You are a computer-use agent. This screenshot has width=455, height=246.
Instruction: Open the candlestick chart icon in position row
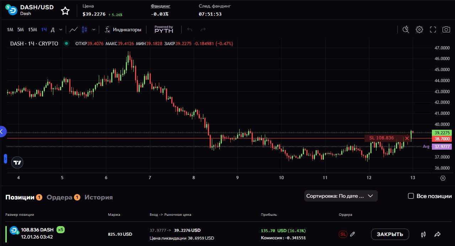[423, 234]
